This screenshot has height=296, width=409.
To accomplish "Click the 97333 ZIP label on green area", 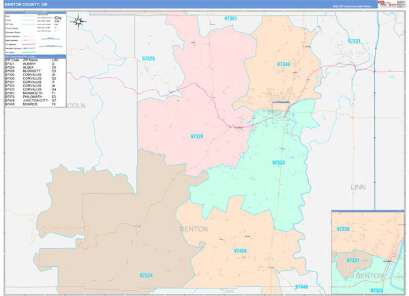I will pos(279,163).
